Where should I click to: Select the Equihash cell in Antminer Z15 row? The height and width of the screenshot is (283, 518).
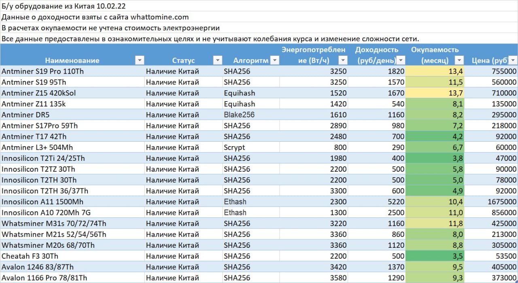pos(251,93)
